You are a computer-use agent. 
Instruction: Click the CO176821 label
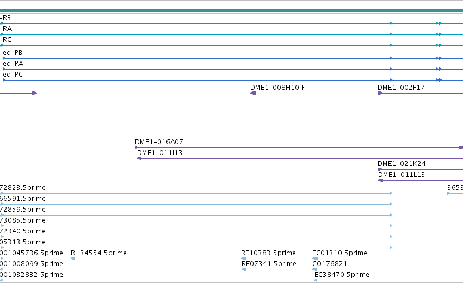tap(330, 264)
